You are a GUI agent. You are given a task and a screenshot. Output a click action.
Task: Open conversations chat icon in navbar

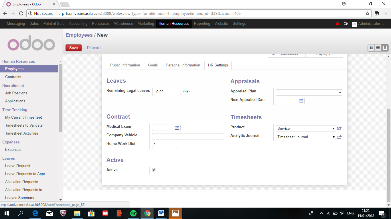pyautogui.click(x=345, y=24)
